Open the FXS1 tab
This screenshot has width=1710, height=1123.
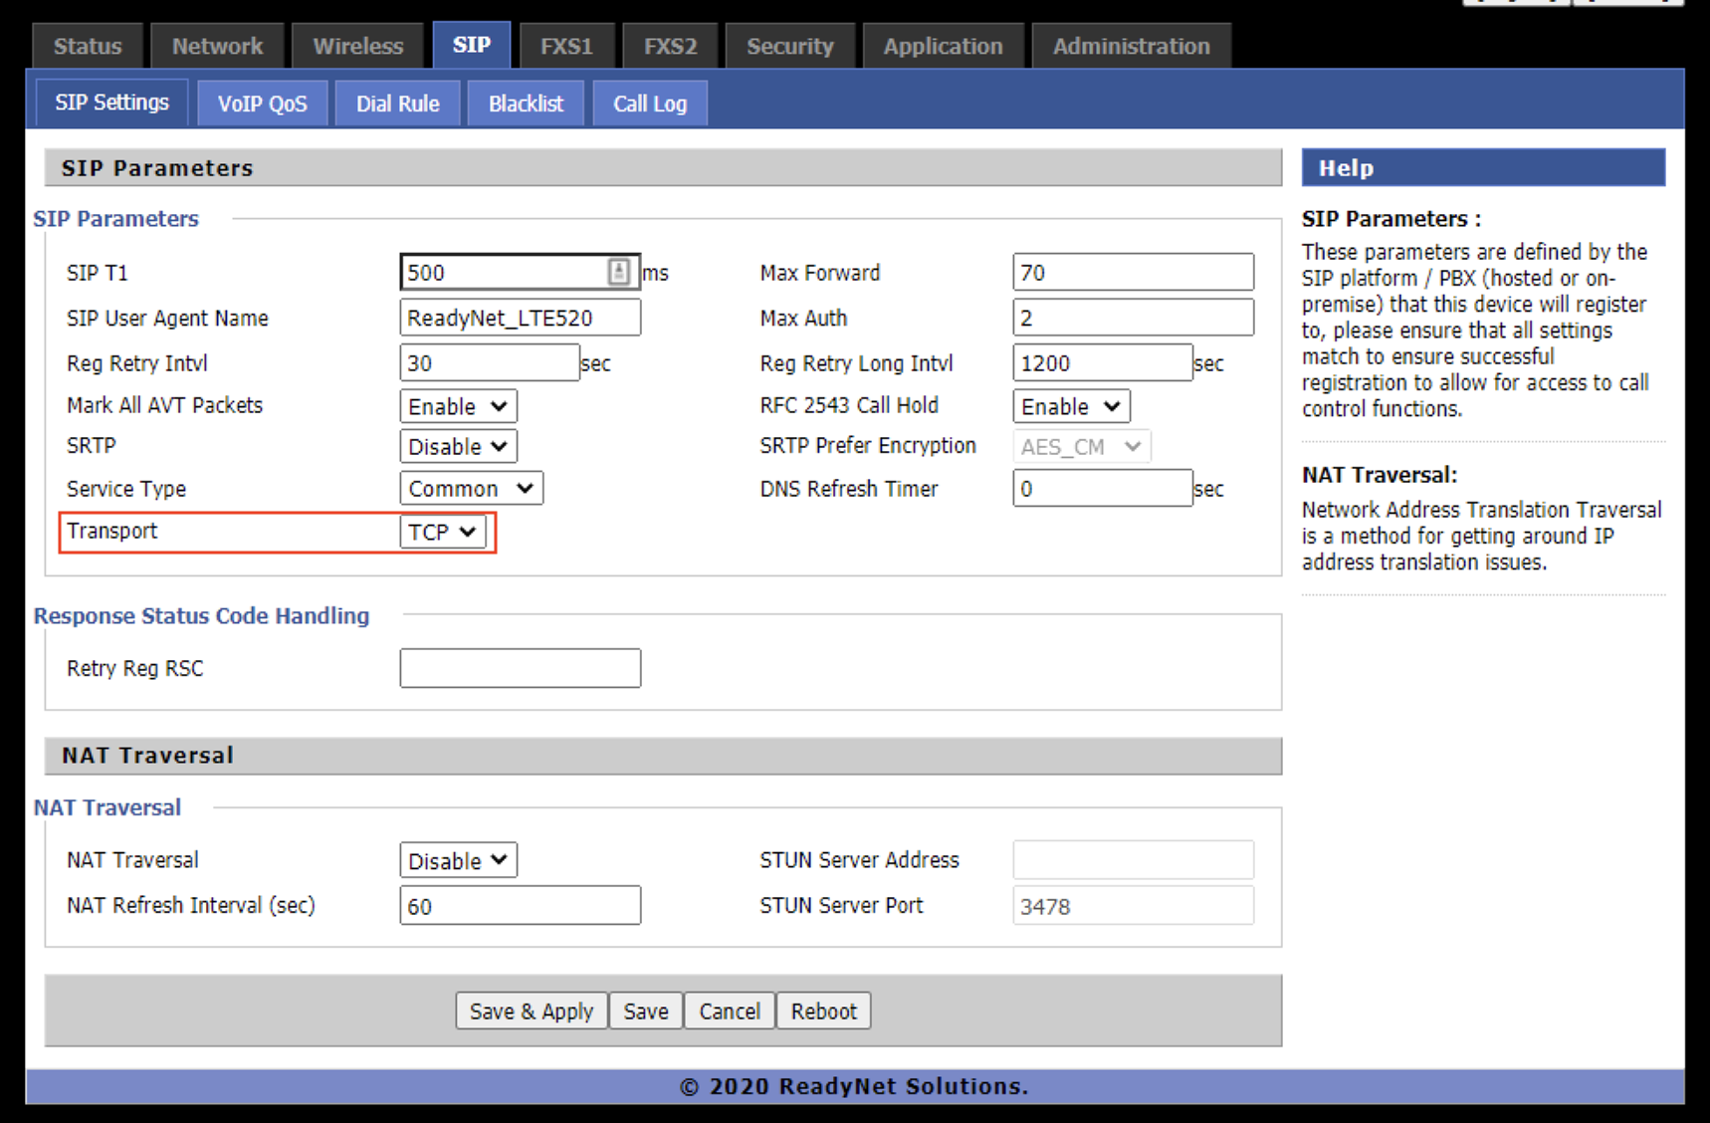coord(566,46)
